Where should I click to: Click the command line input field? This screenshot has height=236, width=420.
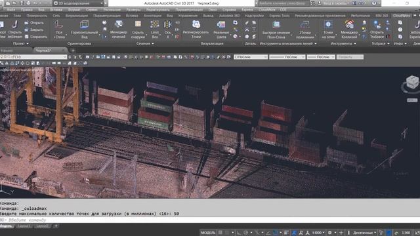click(x=210, y=220)
